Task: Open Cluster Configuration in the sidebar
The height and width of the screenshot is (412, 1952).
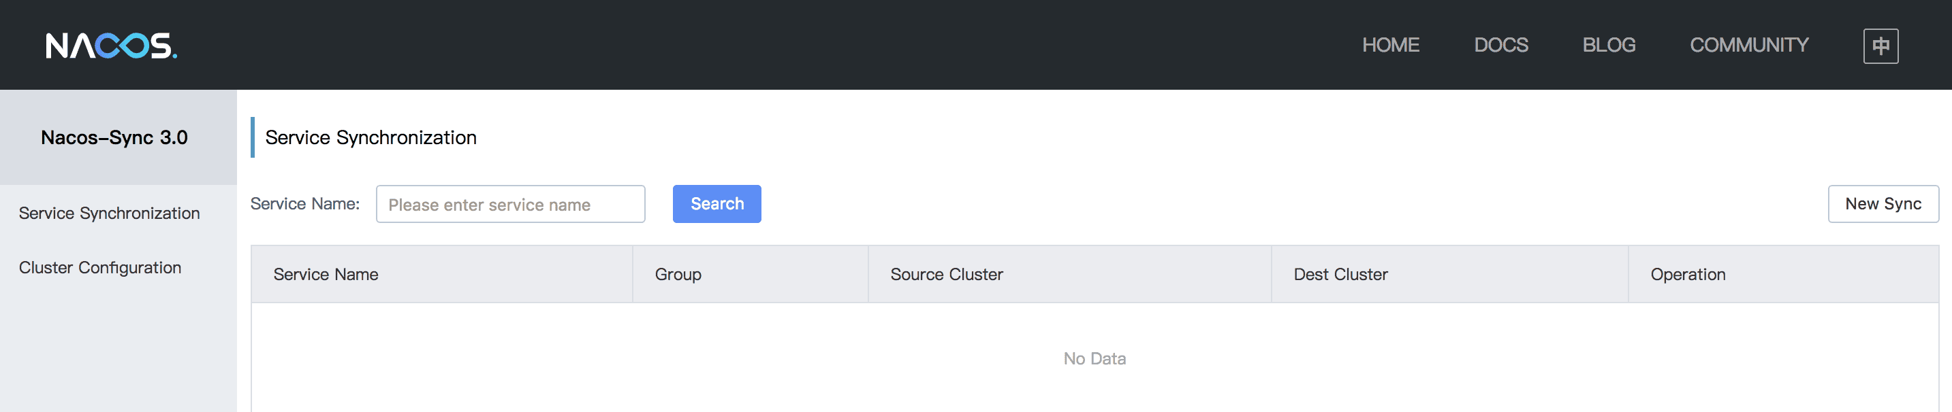Action: (100, 268)
